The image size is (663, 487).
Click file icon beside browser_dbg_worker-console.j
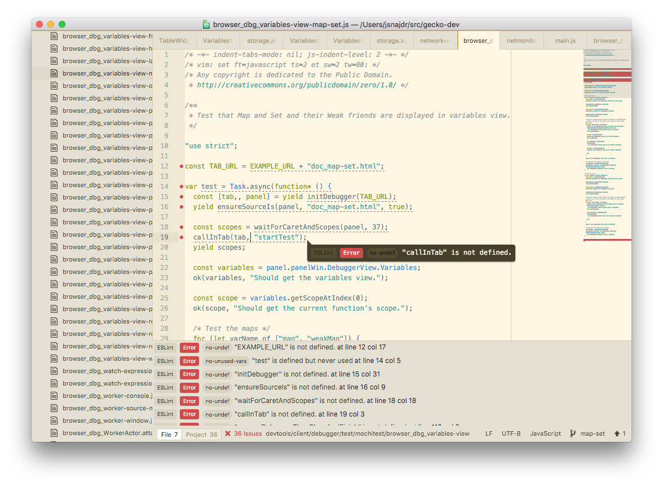54,396
